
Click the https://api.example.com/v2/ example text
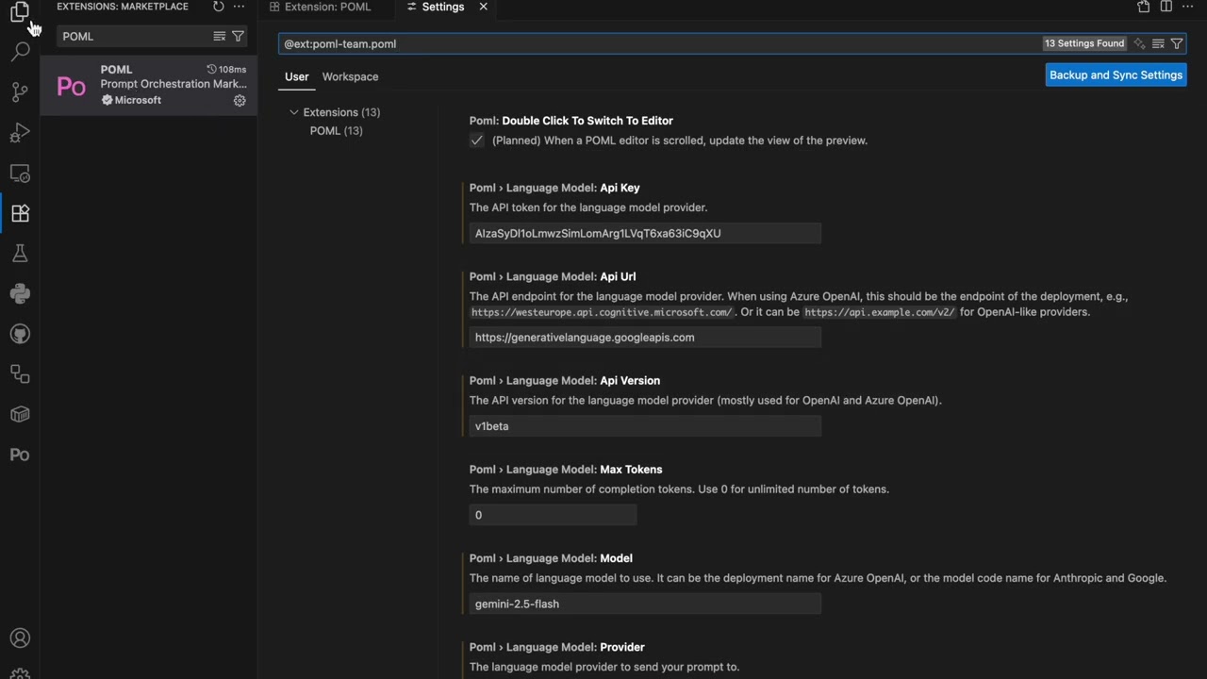pos(879,311)
